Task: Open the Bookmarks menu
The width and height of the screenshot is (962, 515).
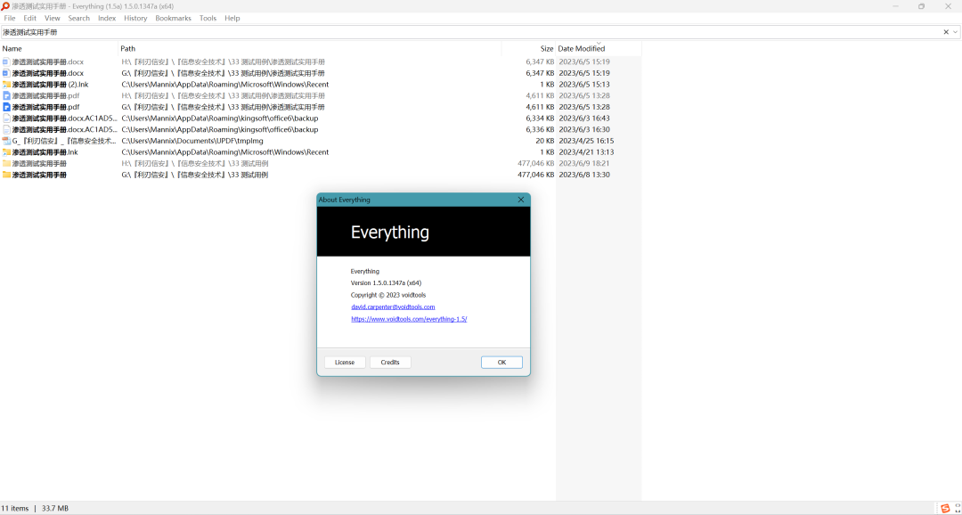Action: click(x=173, y=19)
